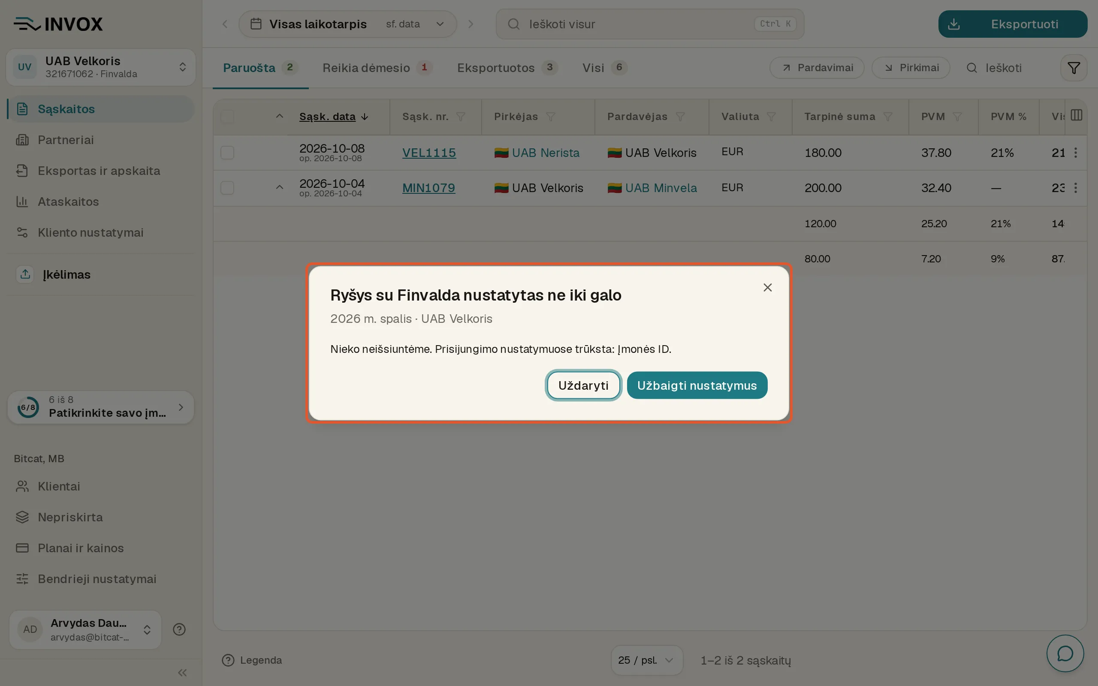The height and width of the screenshot is (686, 1098).
Task: Switch to the Eksportuotos tab
Action: 507,68
